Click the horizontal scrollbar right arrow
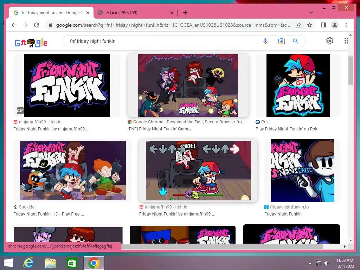360x270 pixels. (345, 246)
